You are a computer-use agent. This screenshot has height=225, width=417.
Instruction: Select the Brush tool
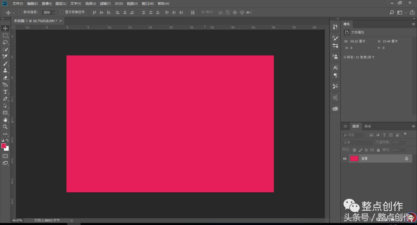tap(5, 64)
